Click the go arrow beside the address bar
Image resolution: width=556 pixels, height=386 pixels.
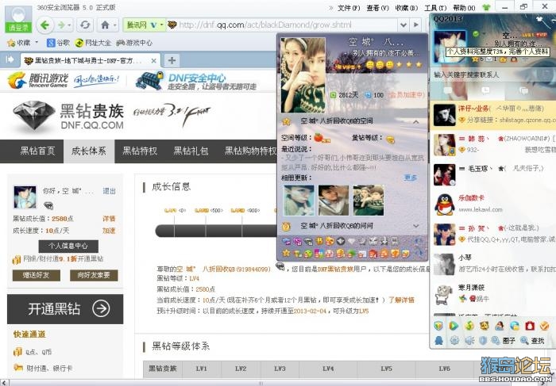click(416, 25)
